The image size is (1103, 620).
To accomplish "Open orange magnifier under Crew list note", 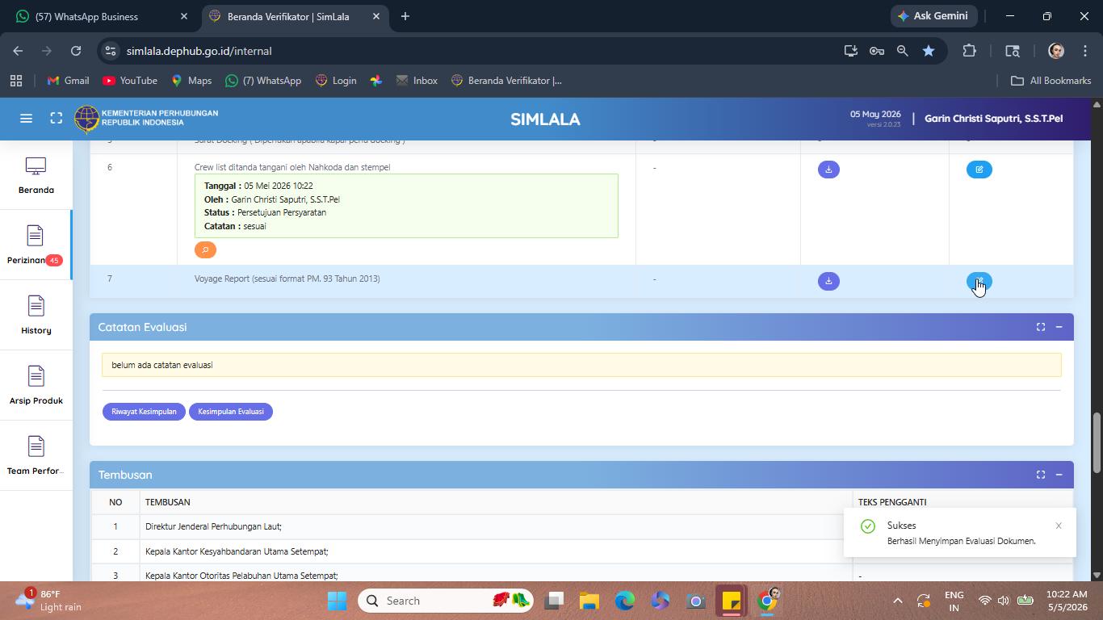I will tap(205, 250).
